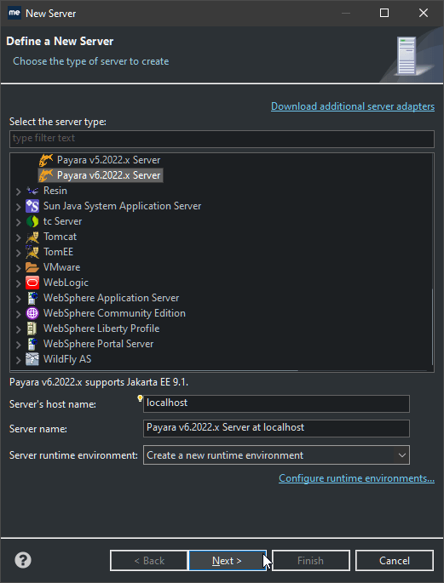Select the tc Server label
Screen dimensions: 444x583
62,221
